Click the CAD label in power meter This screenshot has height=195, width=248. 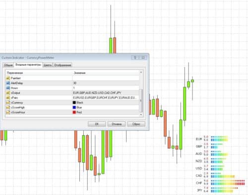[x=199, y=176]
